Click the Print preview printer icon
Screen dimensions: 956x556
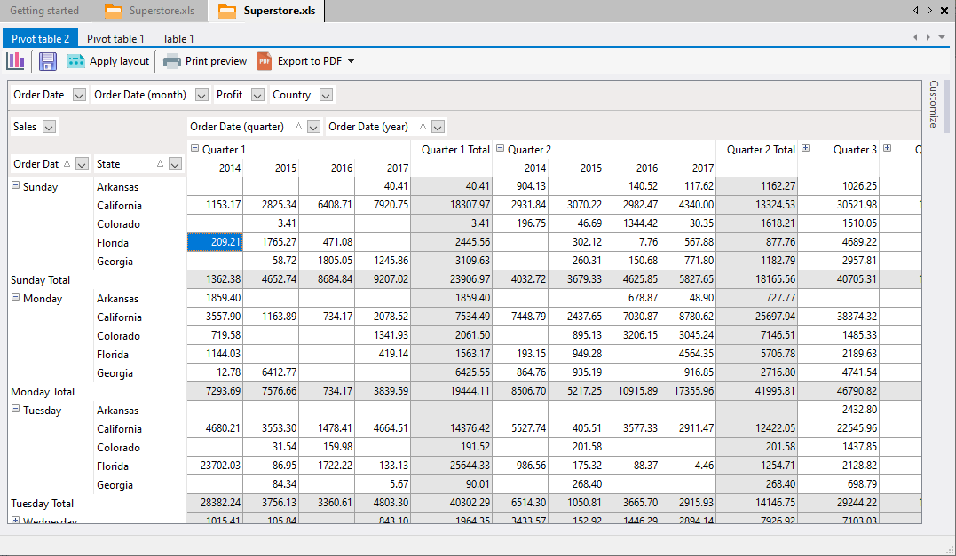point(172,61)
